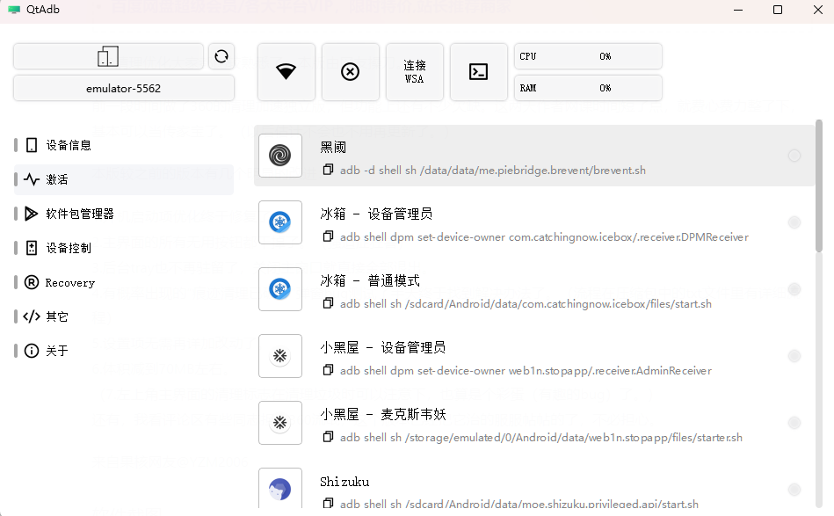Minimize the QtAdb window
This screenshot has width=834, height=516.
click(x=738, y=10)
